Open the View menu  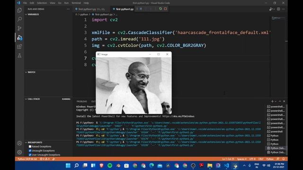(53, 3)
